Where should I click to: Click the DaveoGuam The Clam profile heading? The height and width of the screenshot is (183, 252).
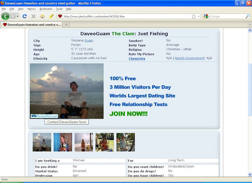tap(124, 34)
